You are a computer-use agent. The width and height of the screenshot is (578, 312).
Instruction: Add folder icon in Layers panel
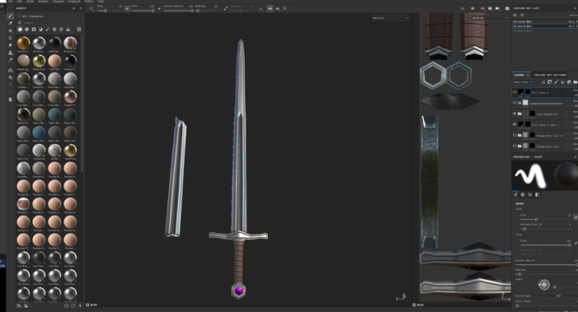click(575, 82)
